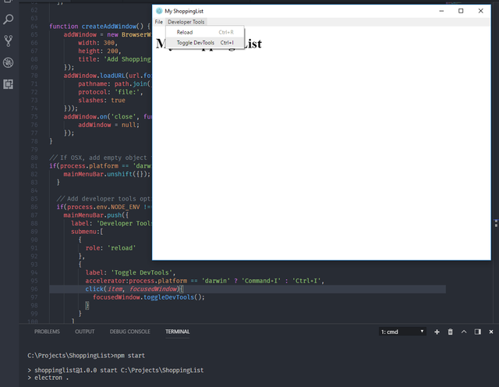Screen dimensions: 499x387
Task: Maximize terminal panel with up chevron
Action: click(464, 332)
